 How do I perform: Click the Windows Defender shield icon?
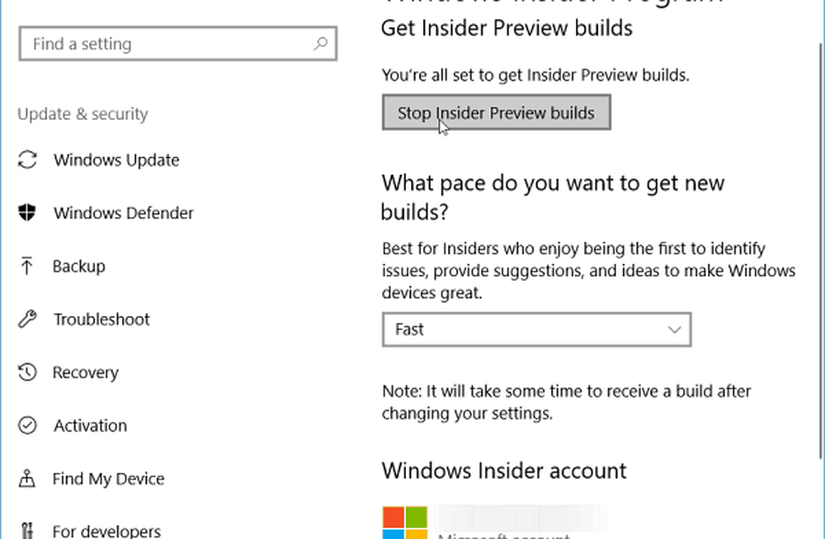pos(27,213)
